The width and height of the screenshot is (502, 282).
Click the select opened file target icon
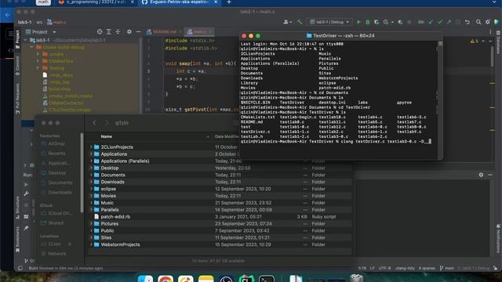(x=100, y=31)
